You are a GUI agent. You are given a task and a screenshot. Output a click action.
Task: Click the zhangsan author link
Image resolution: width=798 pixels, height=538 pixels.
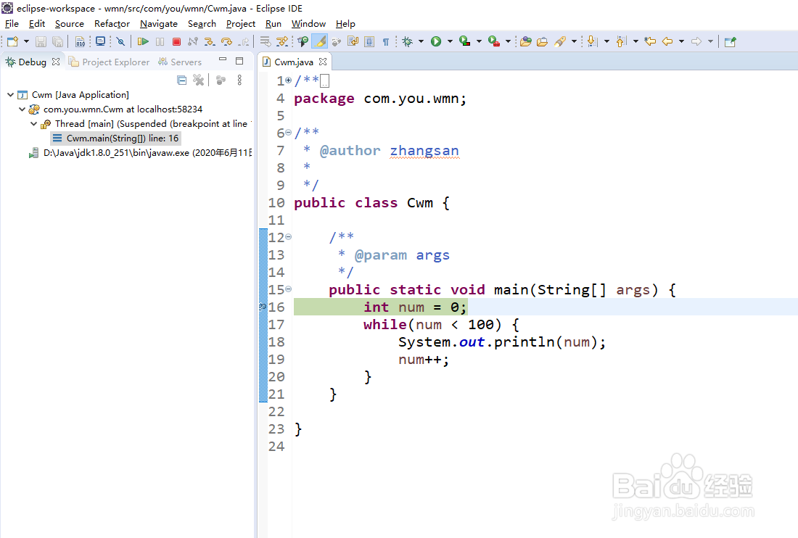pos(424,151)
